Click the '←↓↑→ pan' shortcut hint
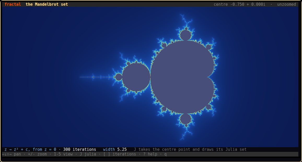 [11, 154]
